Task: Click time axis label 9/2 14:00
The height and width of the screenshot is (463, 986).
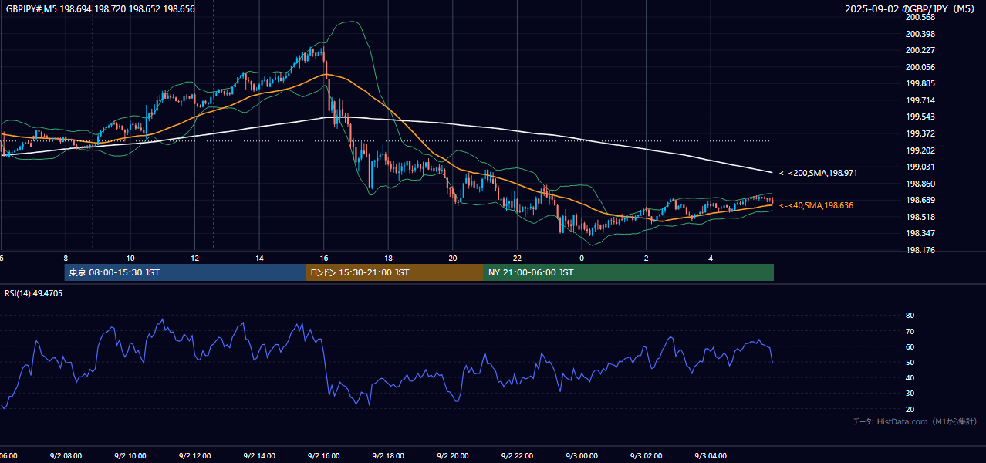Action: click(x=259, y=455)
